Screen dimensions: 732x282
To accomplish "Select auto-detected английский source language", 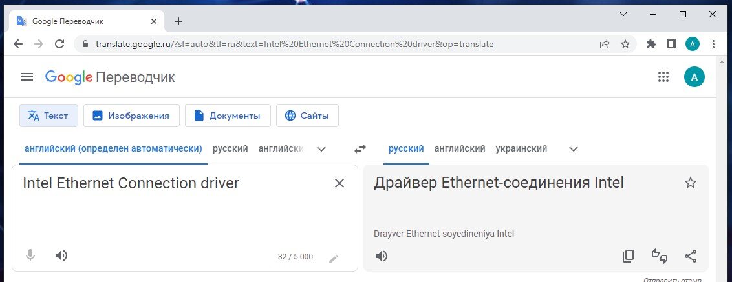I will (x=113, y=149).
